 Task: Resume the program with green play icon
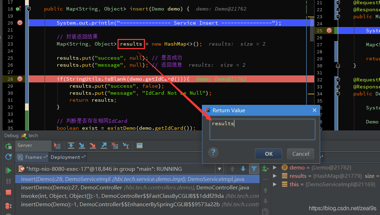click(x=8, y=170)
